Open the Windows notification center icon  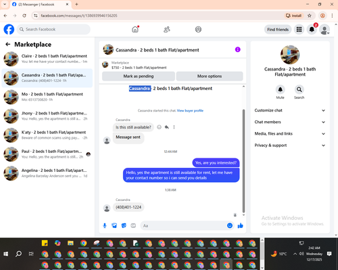(x=329, y=254)
